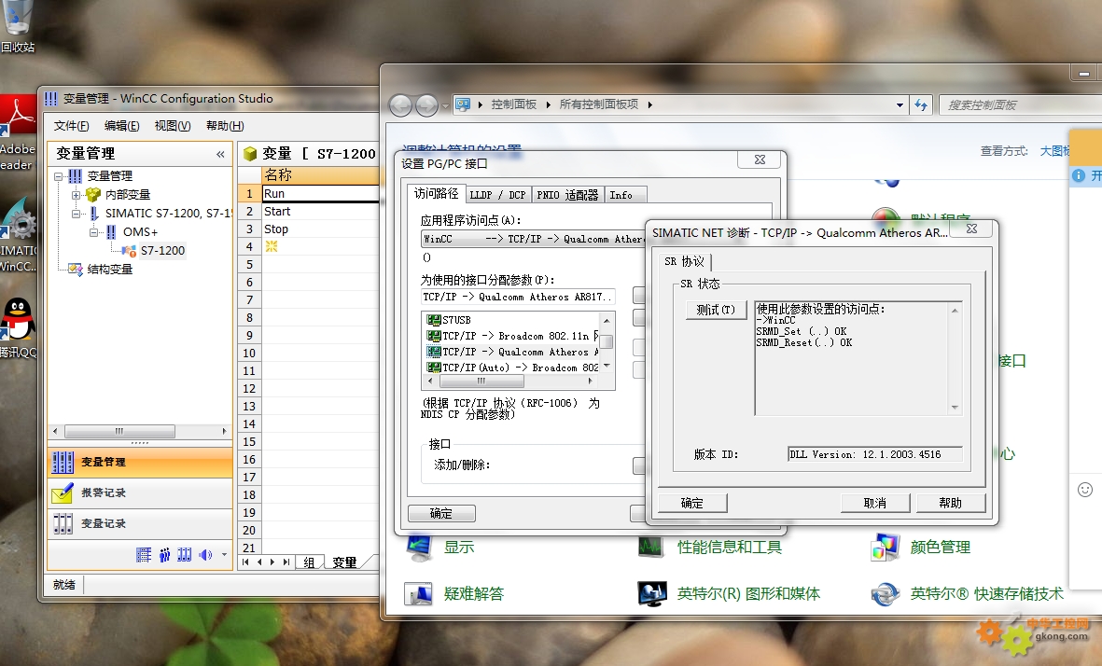1102x666 pixels.
Task: Click the S7-1200 connection icon in tree
Action: point(129,251)
